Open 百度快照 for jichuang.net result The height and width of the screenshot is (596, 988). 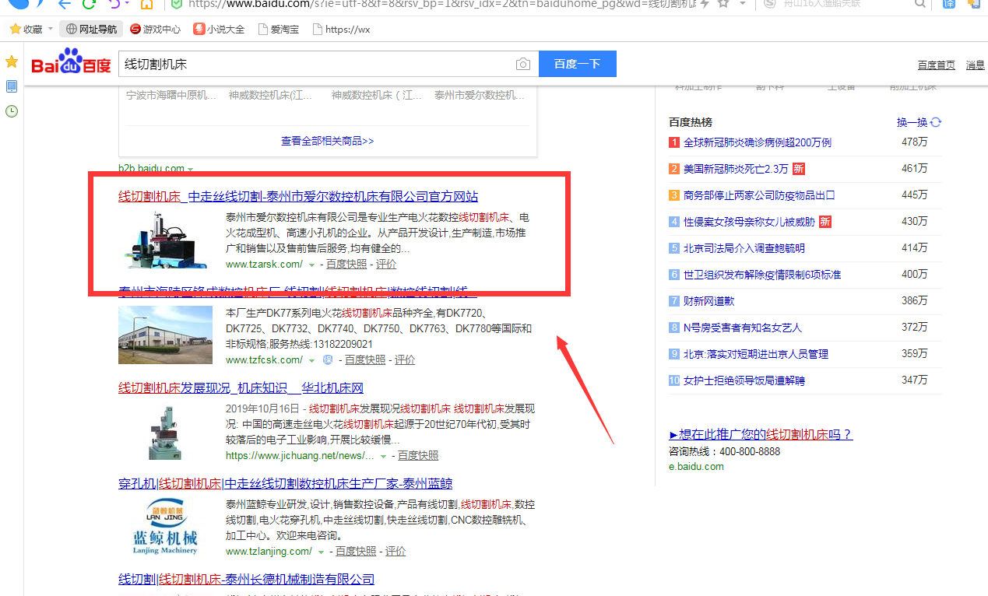[x=418, y=456]
